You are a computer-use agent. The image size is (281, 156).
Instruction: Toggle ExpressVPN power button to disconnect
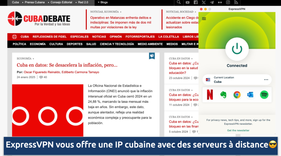(237, 49)
